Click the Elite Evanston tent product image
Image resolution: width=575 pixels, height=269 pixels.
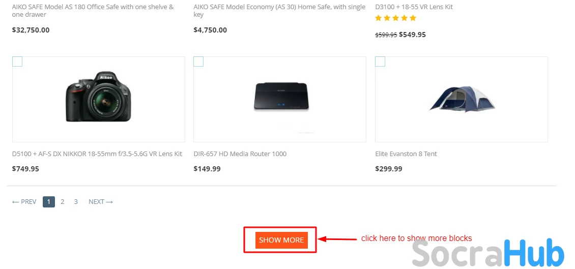tap(462, 98)
